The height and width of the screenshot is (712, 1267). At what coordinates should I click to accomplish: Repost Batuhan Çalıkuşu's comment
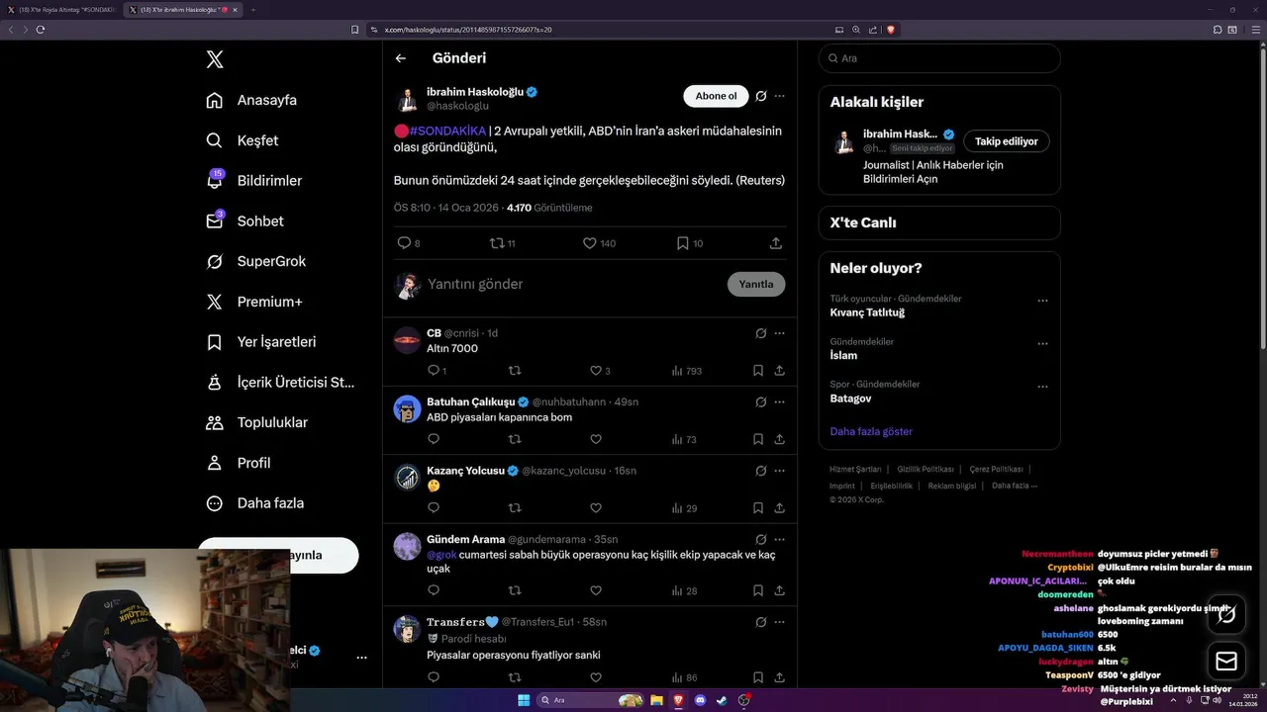(515, 440)
